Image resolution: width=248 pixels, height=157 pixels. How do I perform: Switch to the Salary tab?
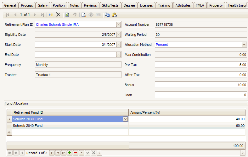point(43,5)
